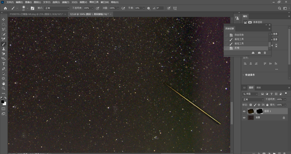Open flow 流量 slider dropdown
This screenshot has width=291, height=154.
pyautogui.click(x=118, y=8)
